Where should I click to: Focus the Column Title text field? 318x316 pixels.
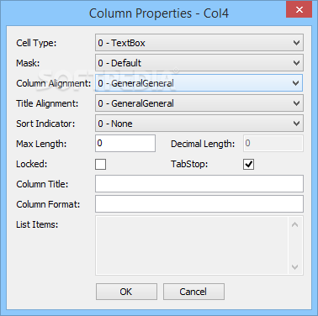pyautogui.click(x=199, y=184)
